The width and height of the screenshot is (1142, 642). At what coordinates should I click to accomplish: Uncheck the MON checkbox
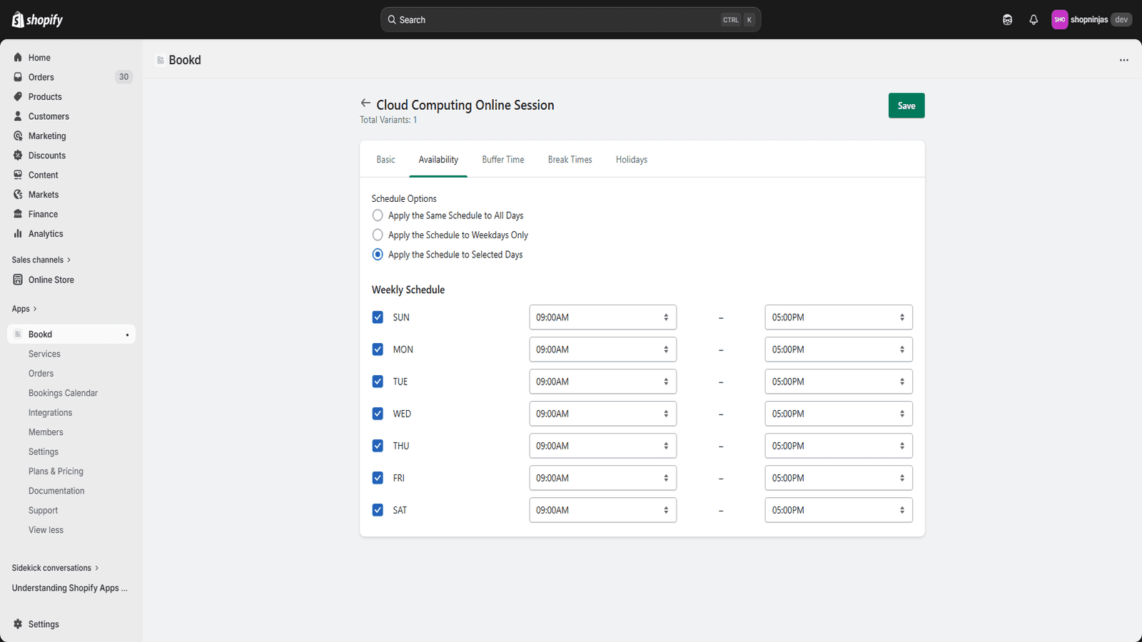click(378, 350)
